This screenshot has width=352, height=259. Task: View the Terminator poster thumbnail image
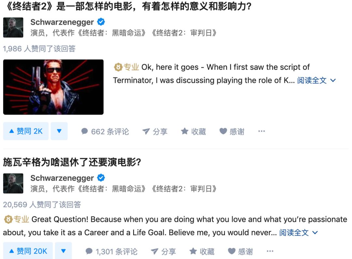53,87
